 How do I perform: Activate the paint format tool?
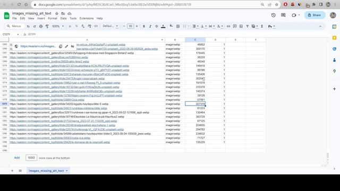click(x=47, y=26)
